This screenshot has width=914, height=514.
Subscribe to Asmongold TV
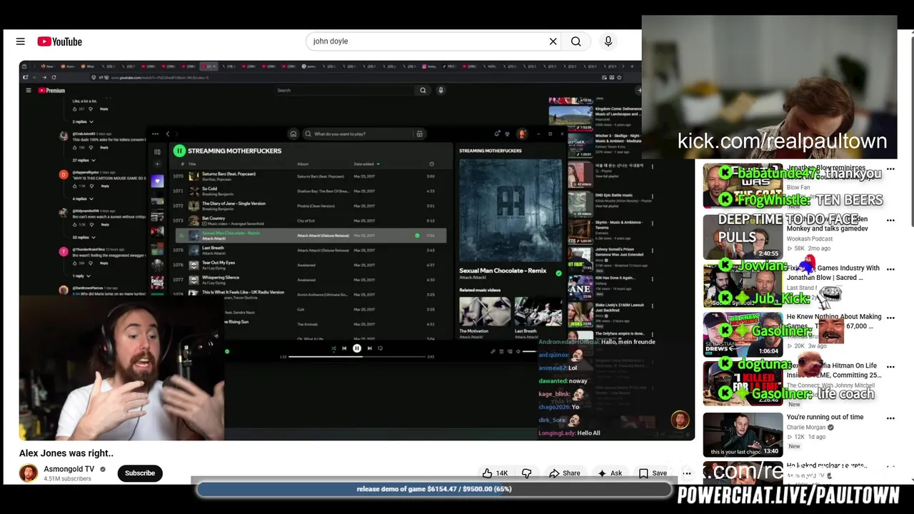(x=140, y=473)
